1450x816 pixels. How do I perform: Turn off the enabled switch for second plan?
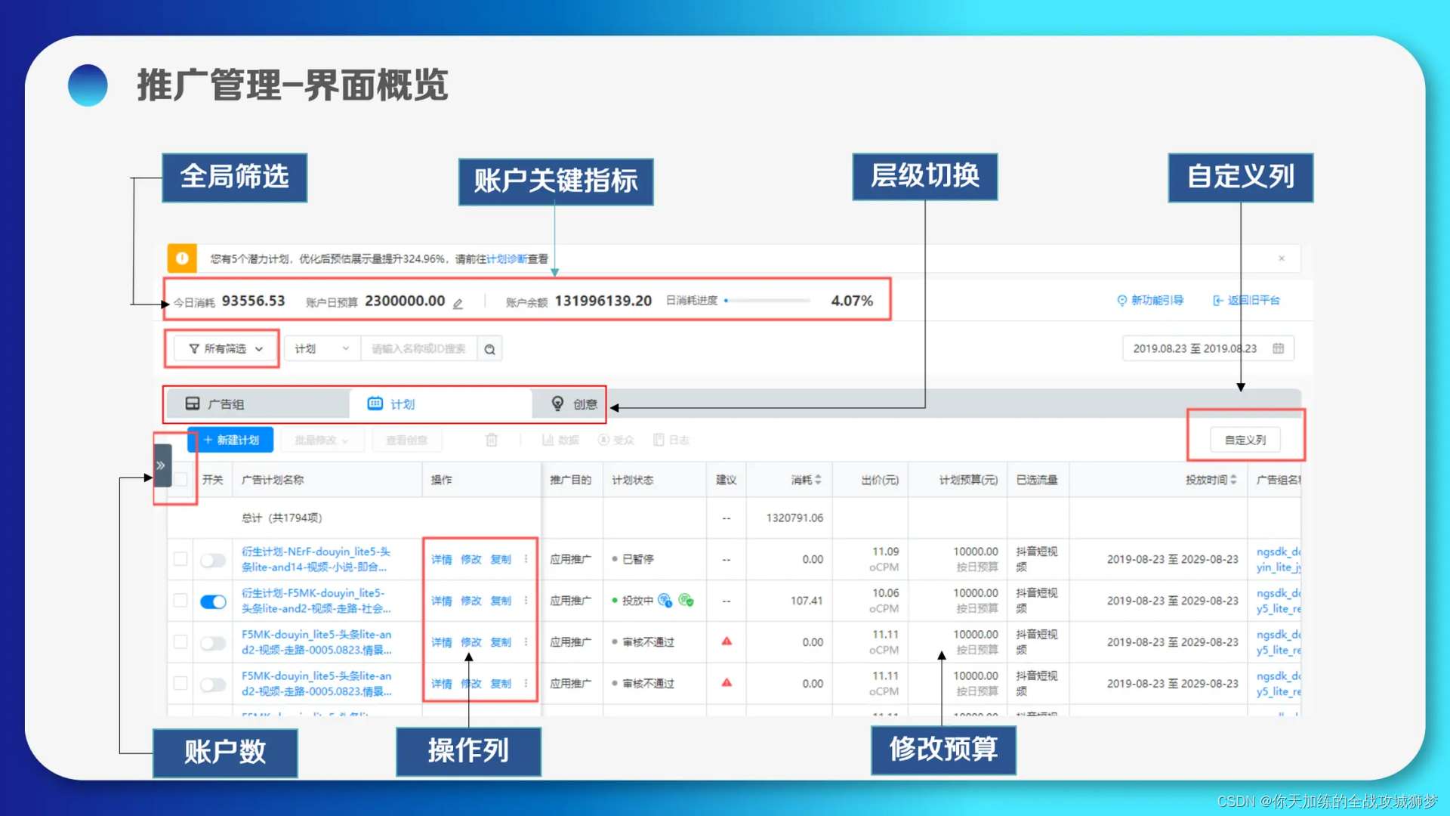(x=213, y=601)
